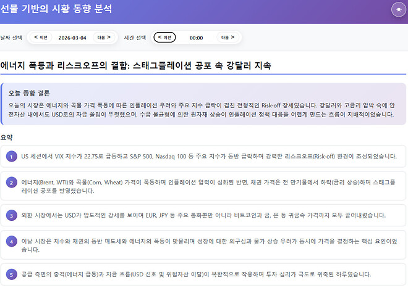Go to previous time with 이전 button
This screenshot has width=408, height=288.
(x=164, y=38)
